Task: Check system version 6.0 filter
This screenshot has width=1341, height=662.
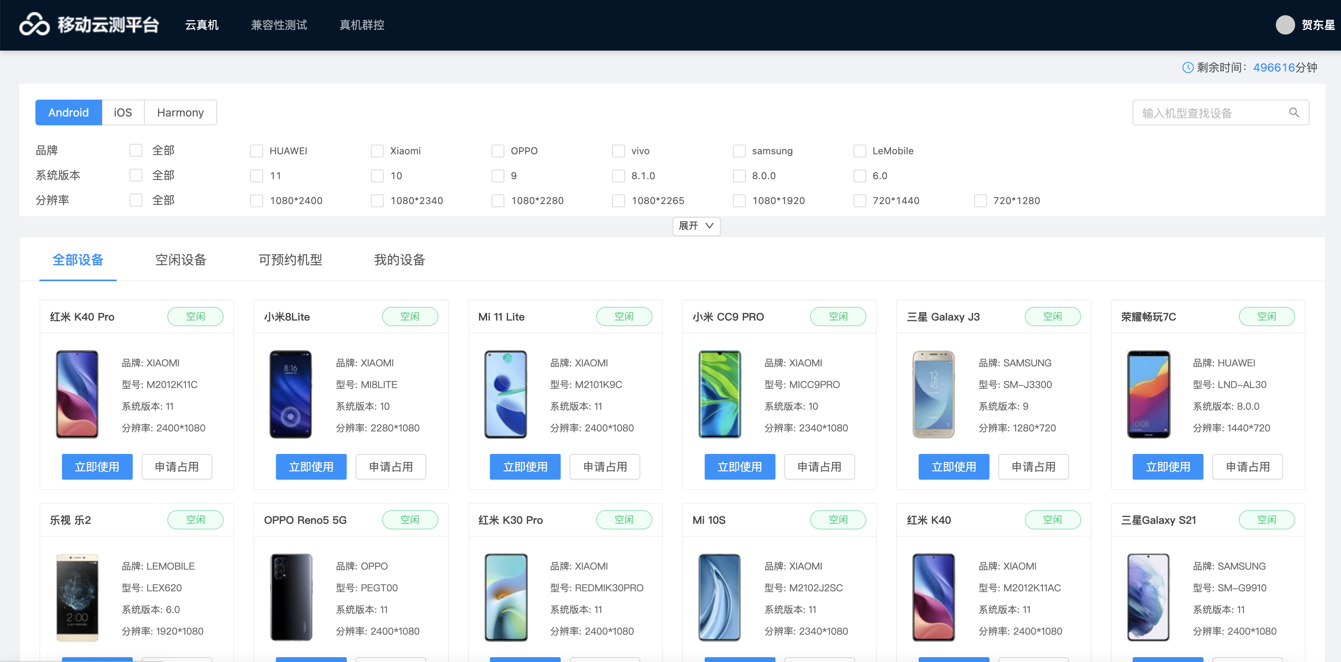Action: tap(860, 176)
